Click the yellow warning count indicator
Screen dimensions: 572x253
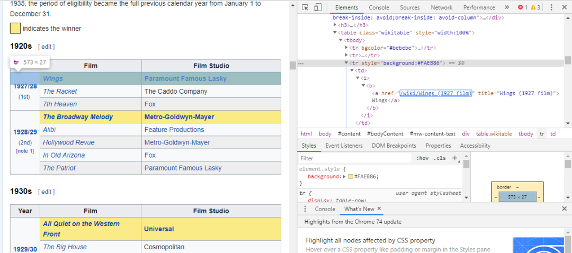click(x=535, y=7)
